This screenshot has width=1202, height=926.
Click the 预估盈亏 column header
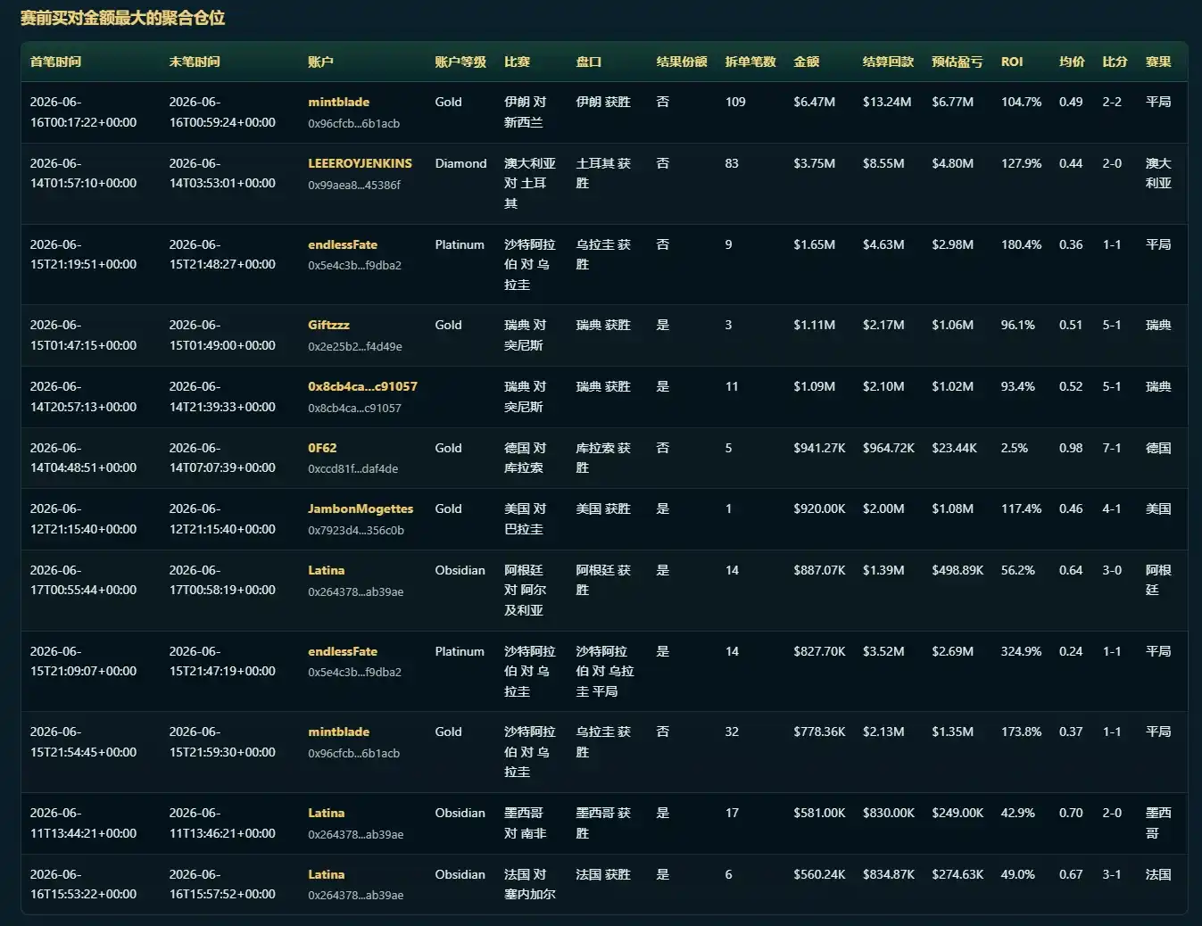click(957, 62)
